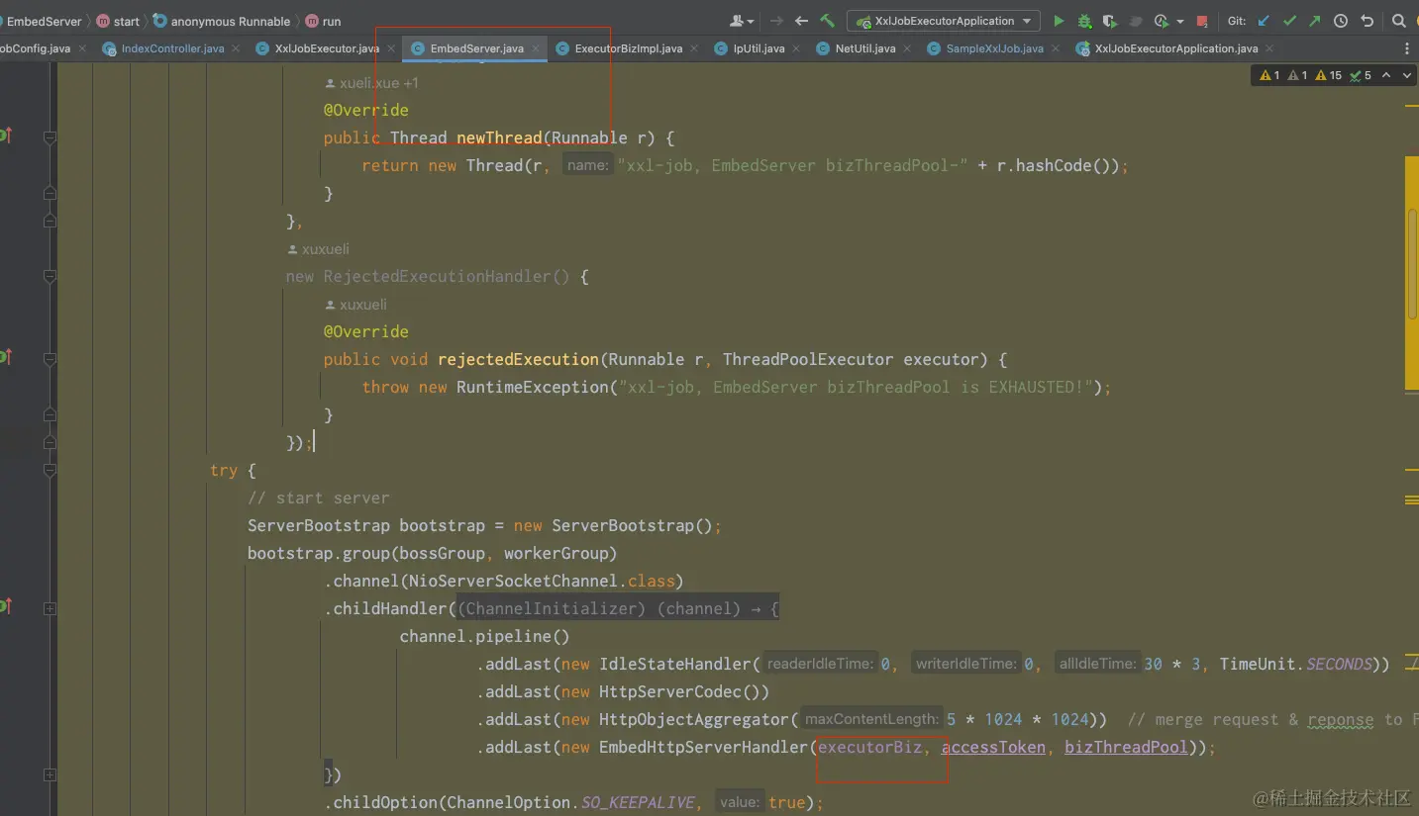This screenshot has height=816, width=1419.
Task: Click the anonymous Runnable breadcrumb
Action: [x=222, y=21]
